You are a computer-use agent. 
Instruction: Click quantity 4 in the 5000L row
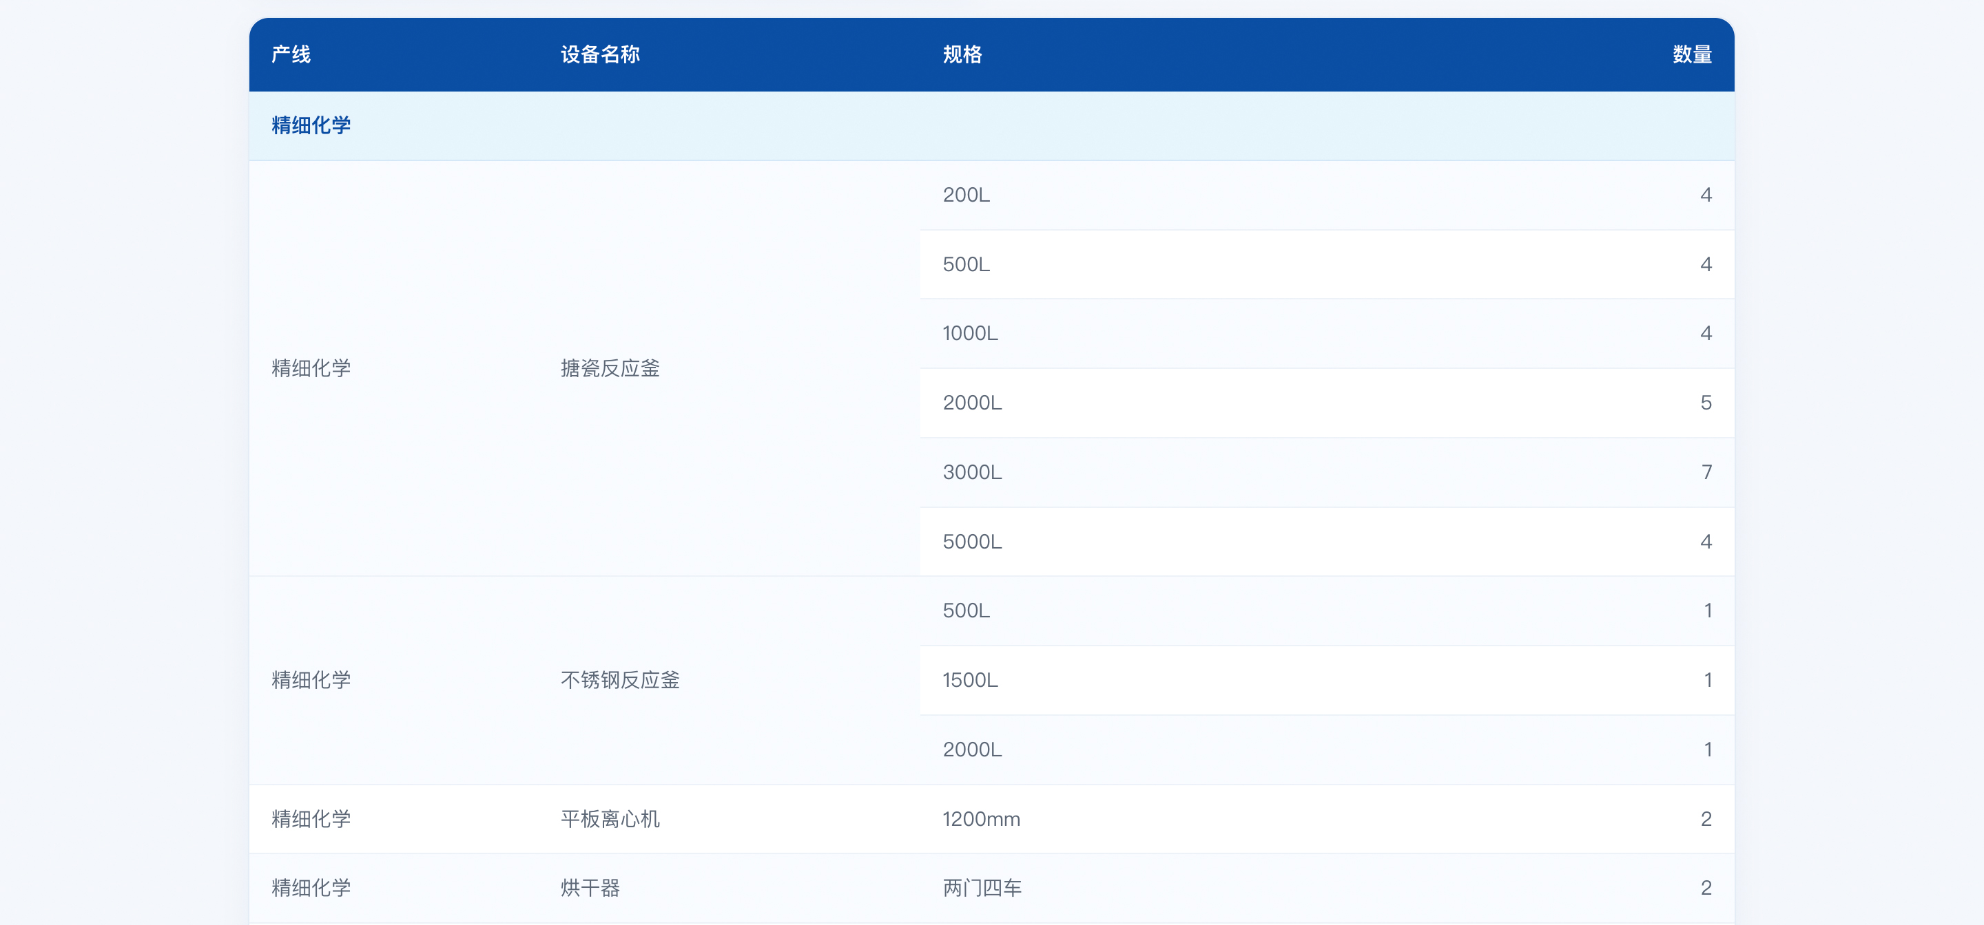click(x=1706, y=542)
